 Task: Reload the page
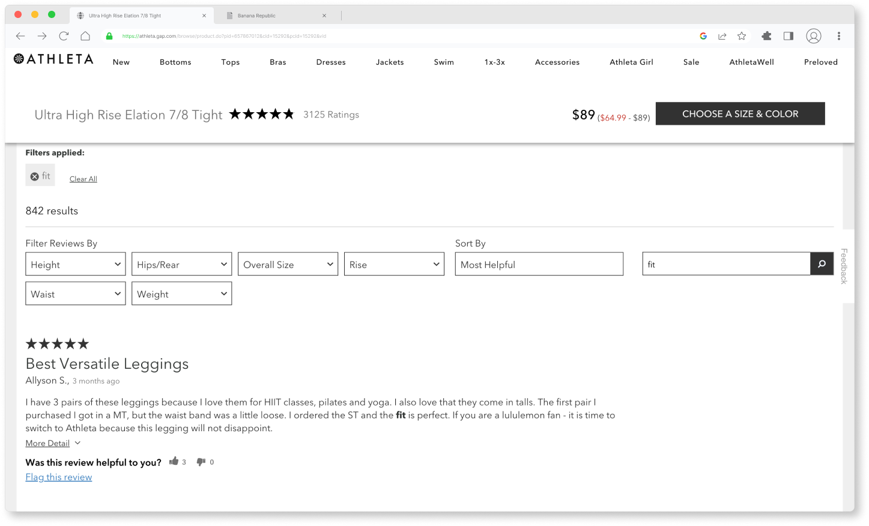coord(64,36)
